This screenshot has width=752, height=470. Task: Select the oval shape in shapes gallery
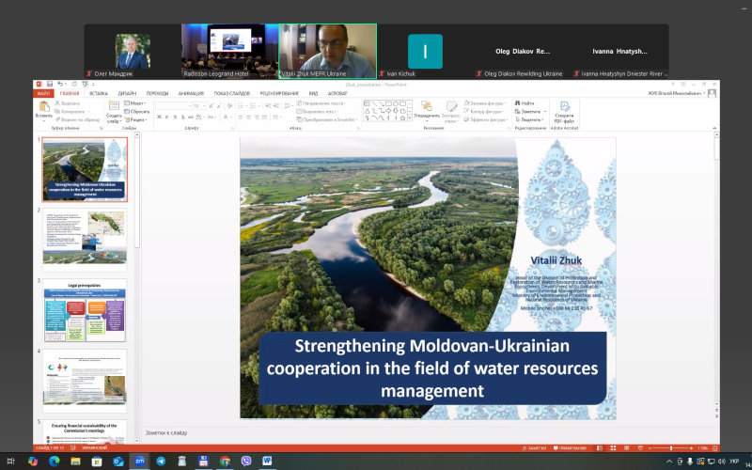[396, 103]
